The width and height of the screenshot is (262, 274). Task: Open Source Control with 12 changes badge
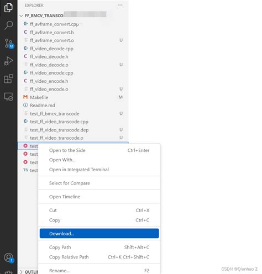[9, 44]
